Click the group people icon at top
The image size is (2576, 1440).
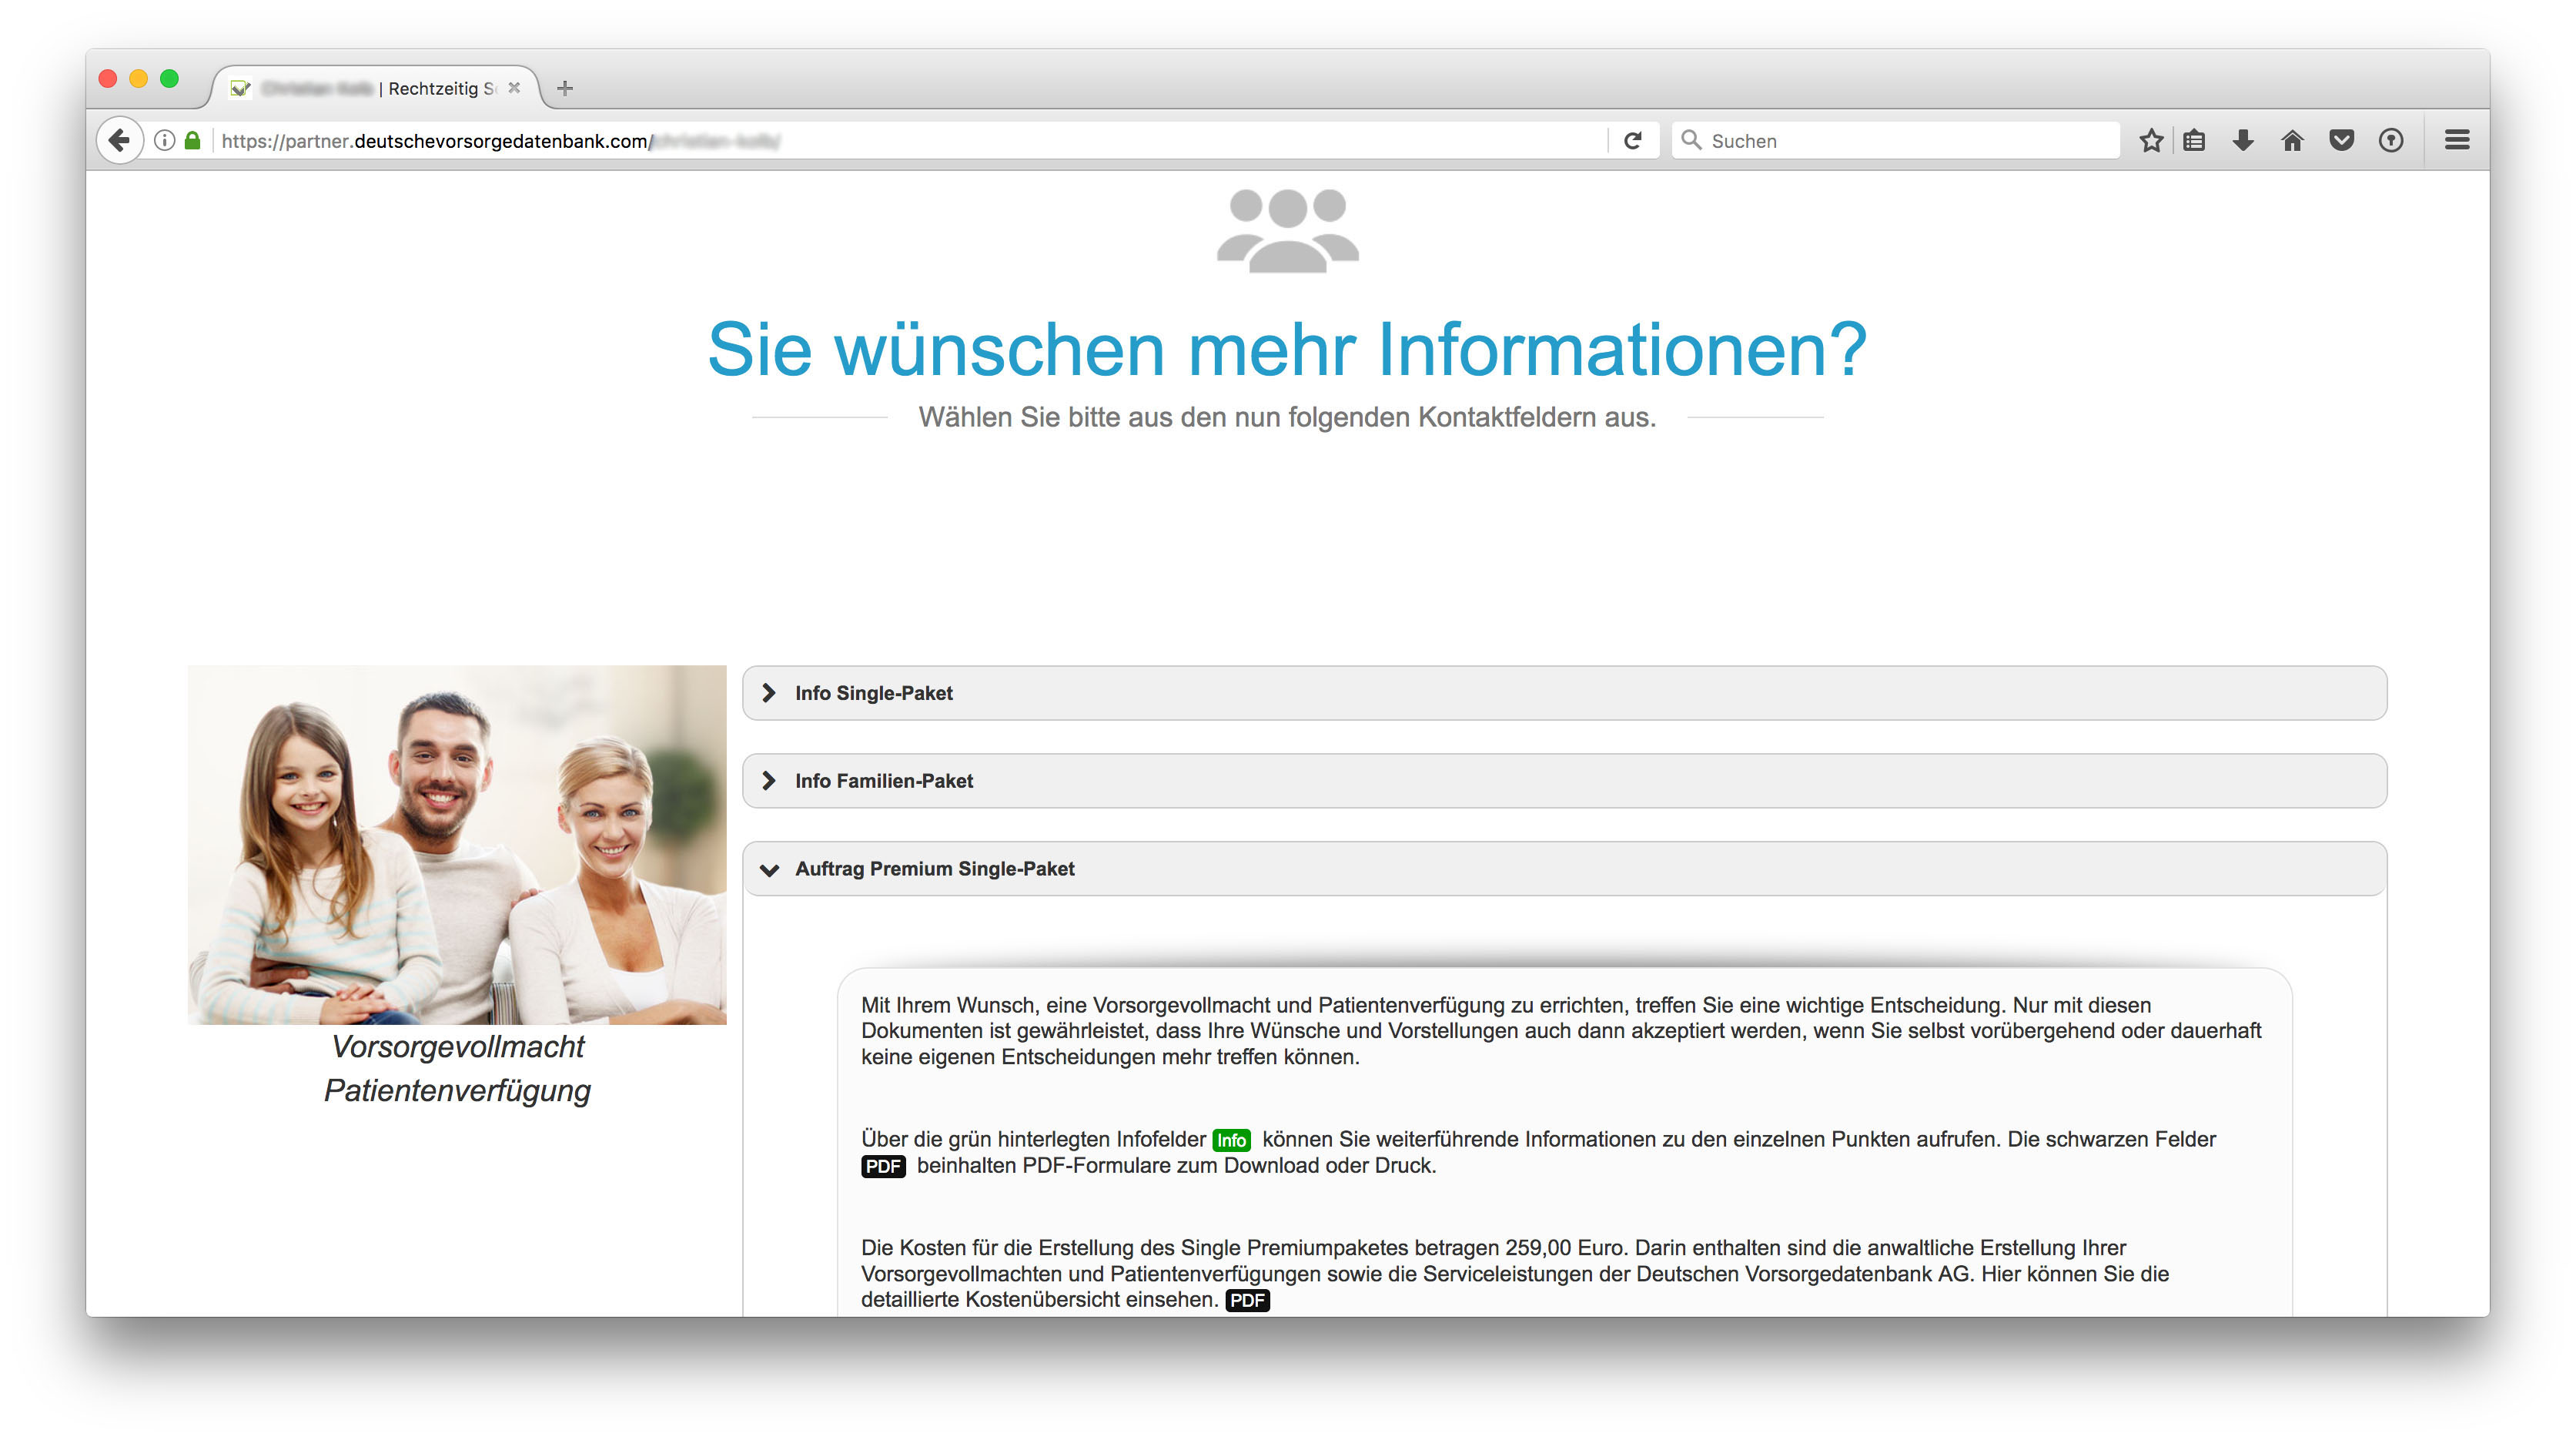pyautogui.click(x=1288, y=231)
